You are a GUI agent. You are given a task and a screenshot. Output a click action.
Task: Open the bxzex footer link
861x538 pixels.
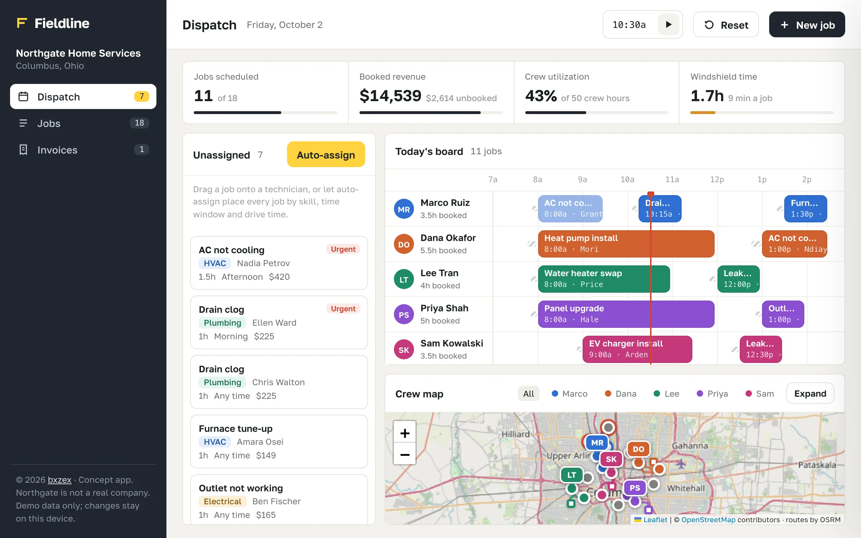point(60,480)
